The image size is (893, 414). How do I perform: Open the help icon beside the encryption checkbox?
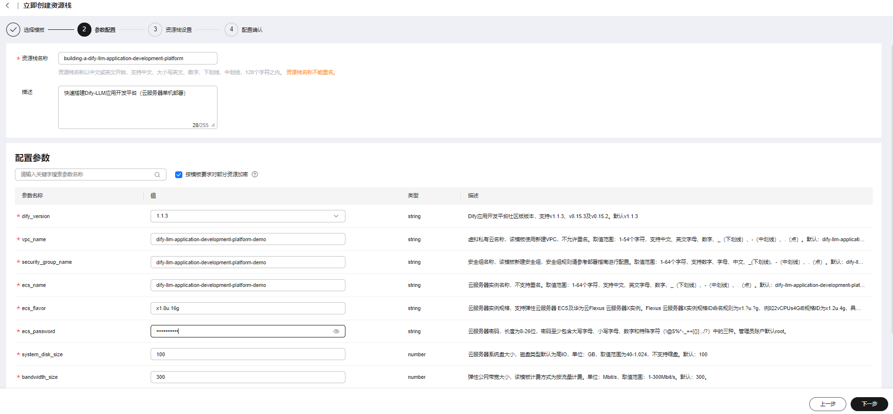pos(255,174)
